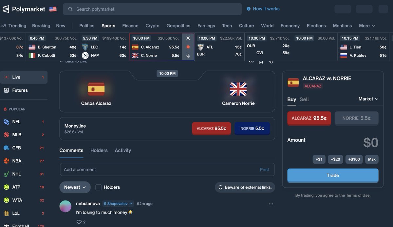
Task: Add +$20 to amount
Action: tap(335, 159)
